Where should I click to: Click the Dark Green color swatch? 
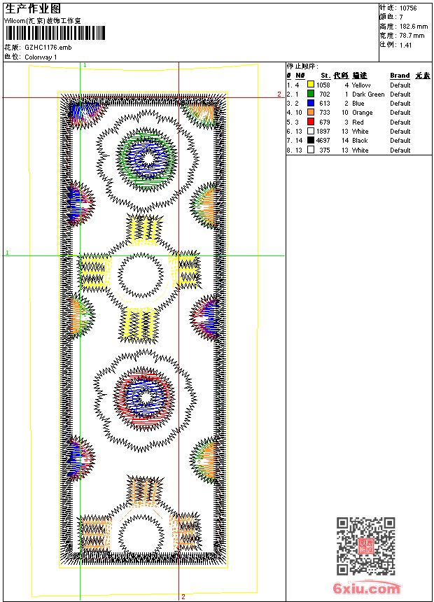[x=311, y=94]
